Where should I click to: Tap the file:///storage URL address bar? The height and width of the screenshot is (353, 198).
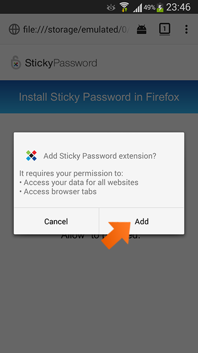76,30
